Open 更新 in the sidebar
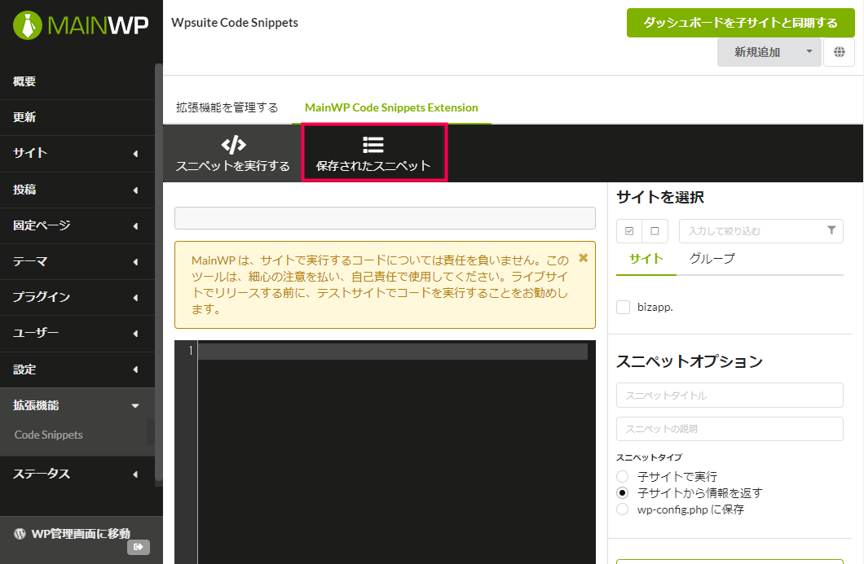The width and height of the screenshot is (864, 564). [x=77, y=117]
